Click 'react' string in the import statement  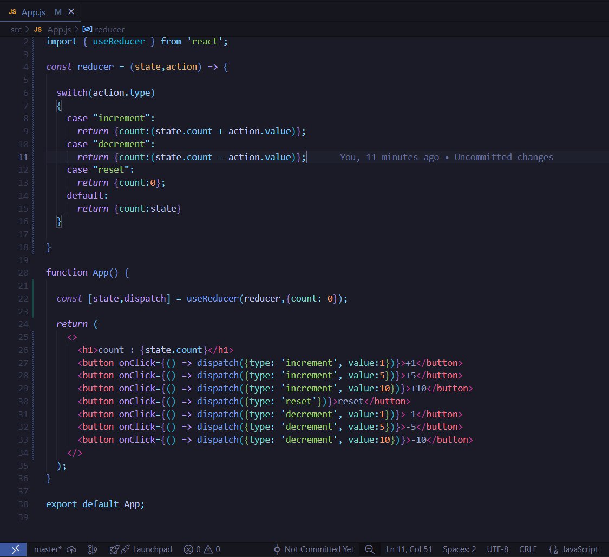205,41
